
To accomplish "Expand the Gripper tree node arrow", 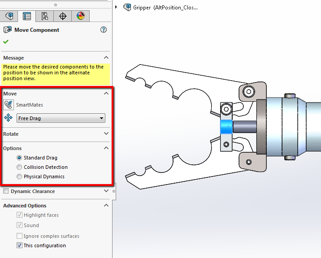I will click(117, 7).
